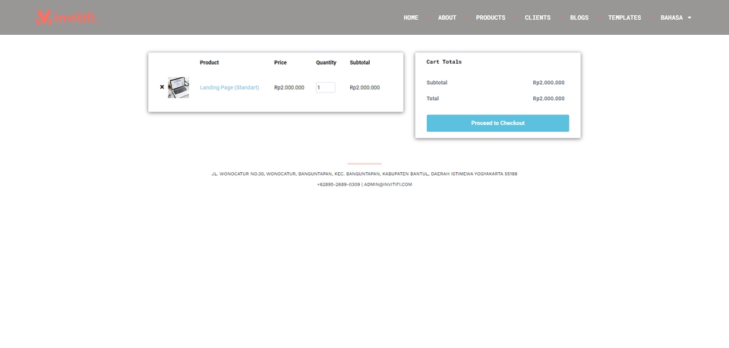
Task: Focus the quantity input field
Action: pos(326,87)
